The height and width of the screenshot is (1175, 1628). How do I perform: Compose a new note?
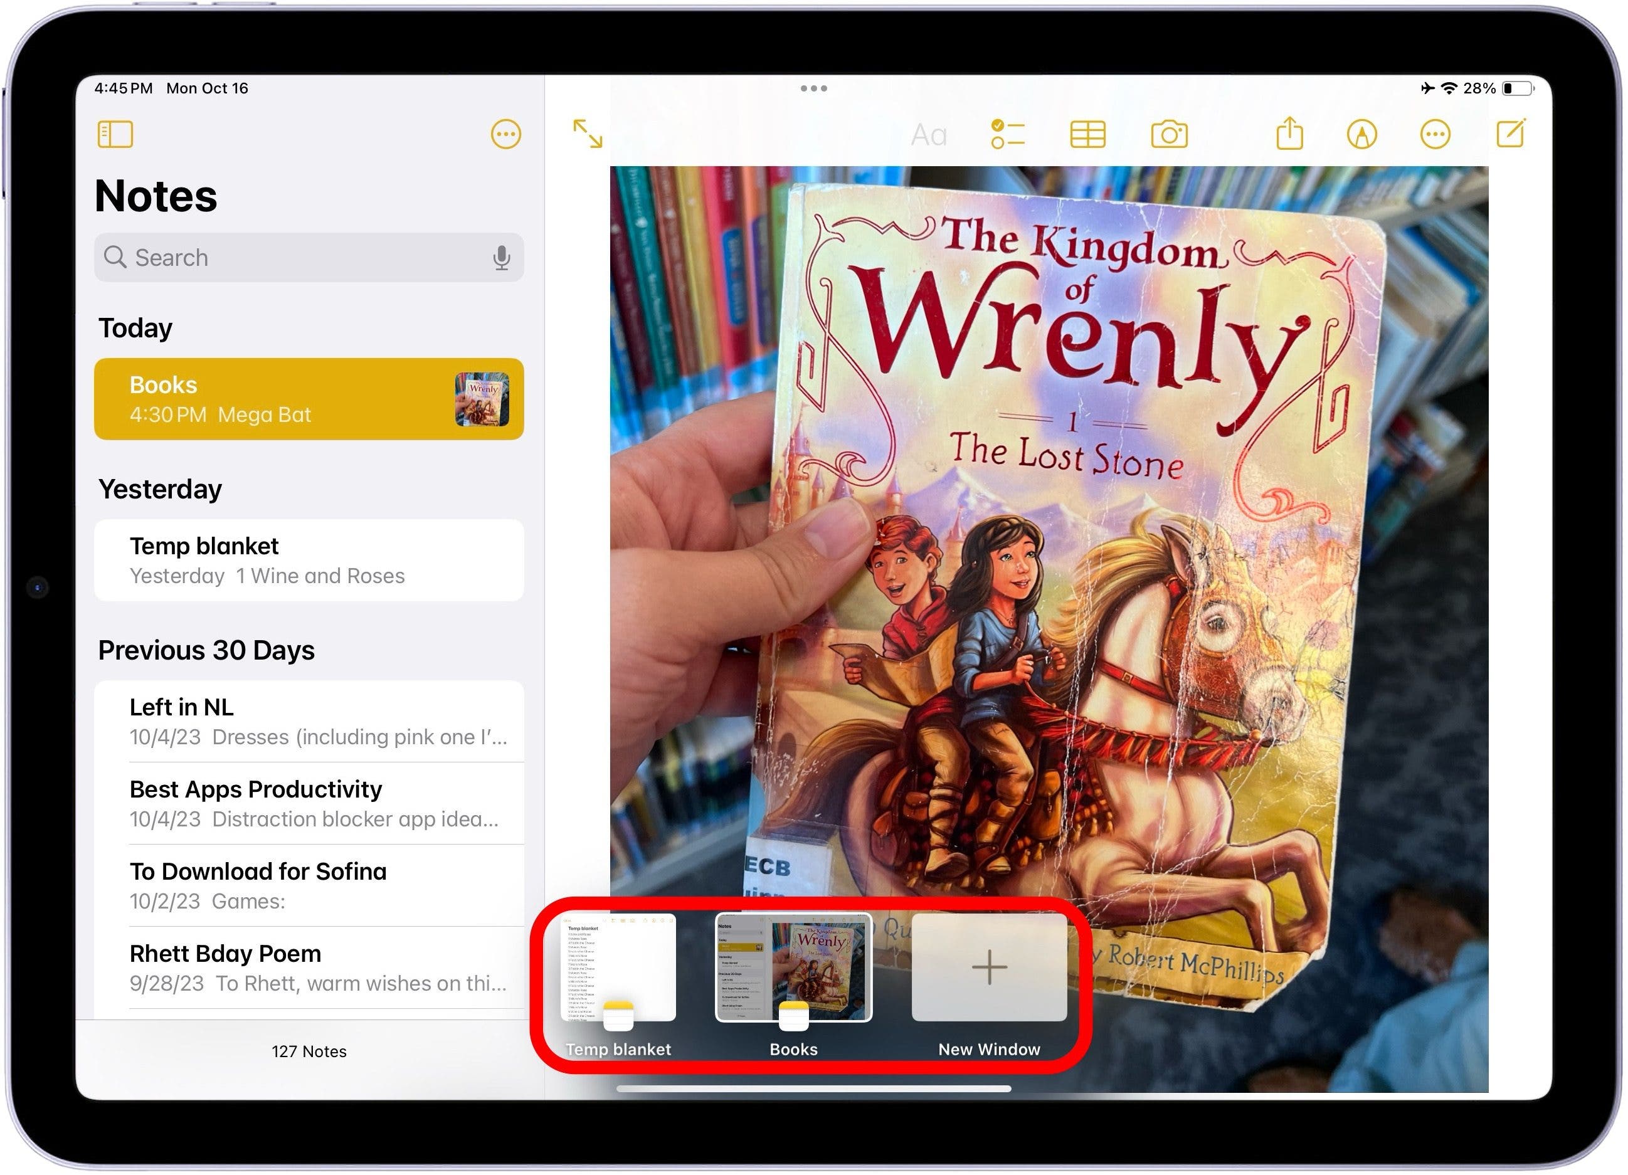tap(1510, 134)
